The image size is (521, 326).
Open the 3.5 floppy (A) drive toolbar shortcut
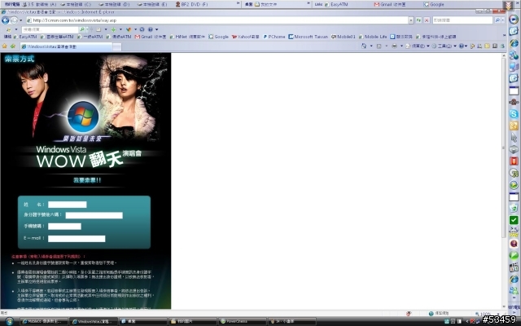[39, 4]
